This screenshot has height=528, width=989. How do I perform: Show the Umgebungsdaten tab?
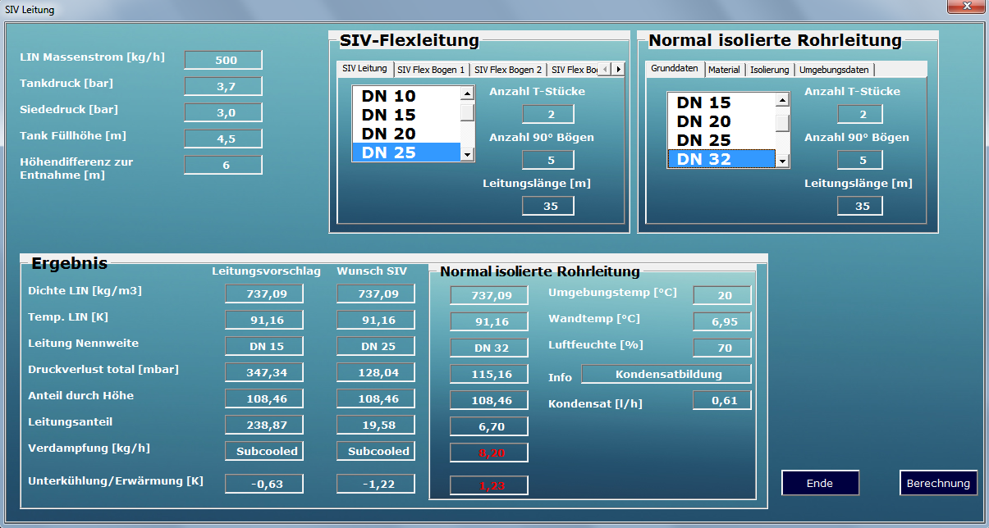pos(833,70)
